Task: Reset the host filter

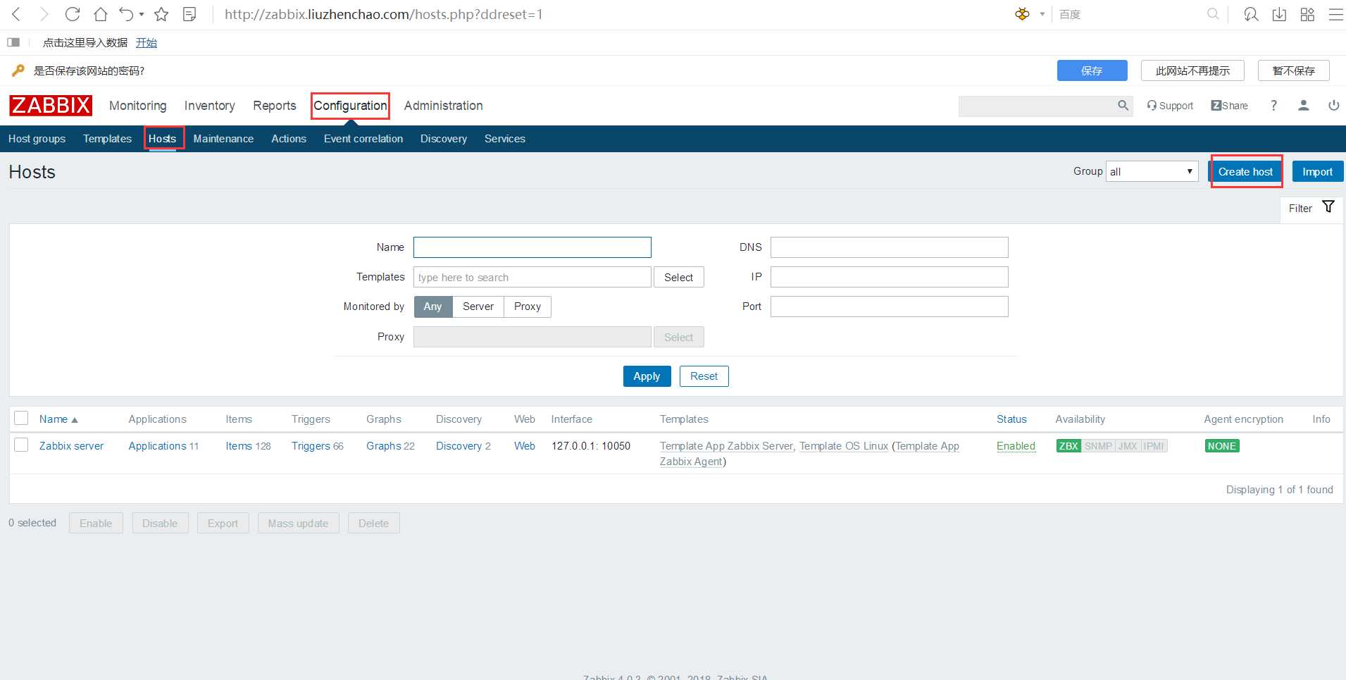Action: click(704, 376)
